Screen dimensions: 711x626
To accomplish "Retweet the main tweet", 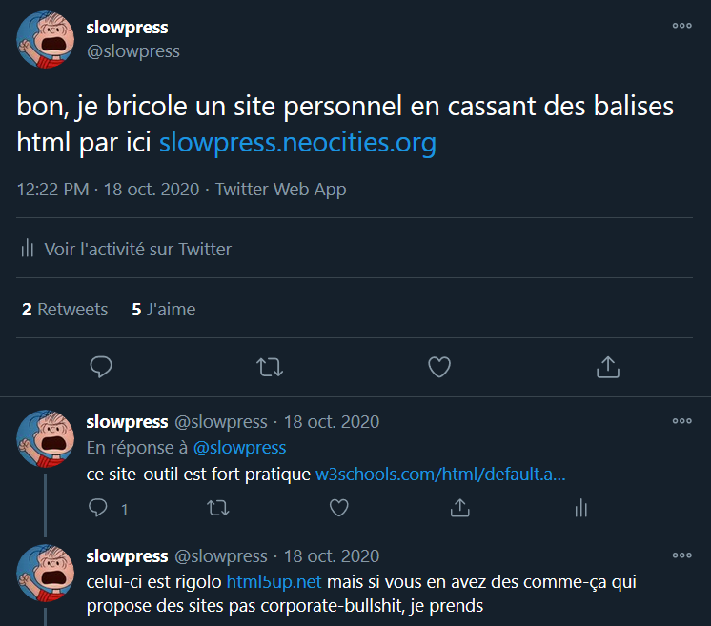I will click(270, 367).
